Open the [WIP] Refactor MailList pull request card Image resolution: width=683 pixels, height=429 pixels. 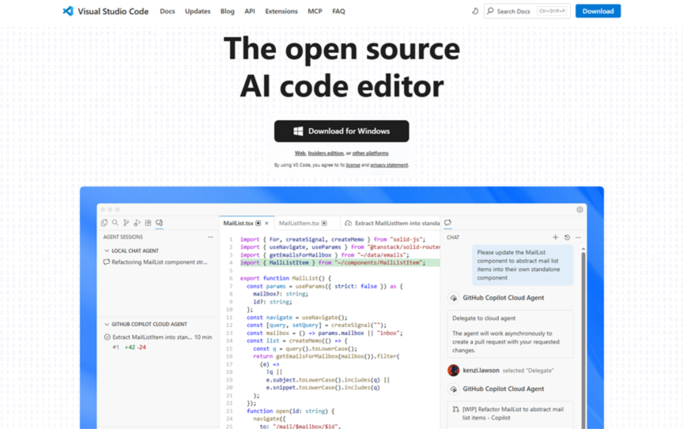(x=511, y=414)
